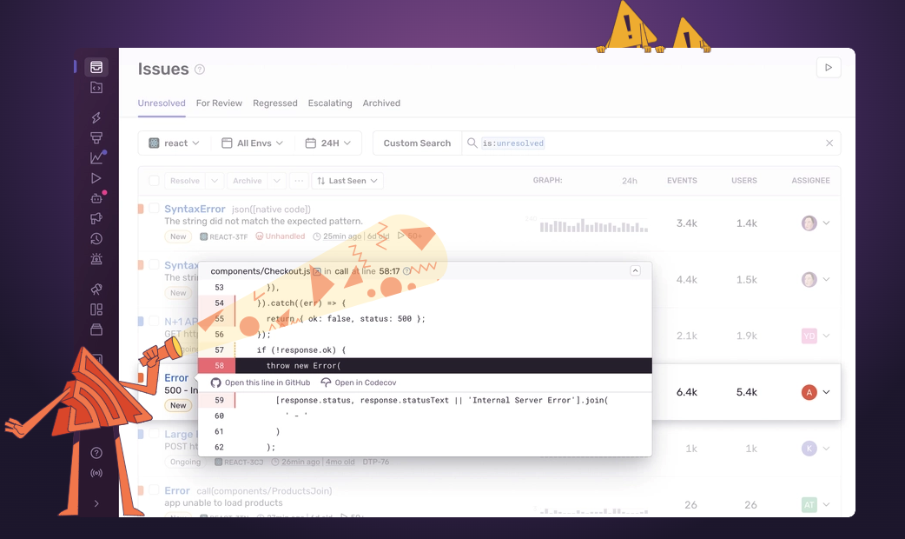Open the Last Seen sort dropdown

click(x=347, y=181)
